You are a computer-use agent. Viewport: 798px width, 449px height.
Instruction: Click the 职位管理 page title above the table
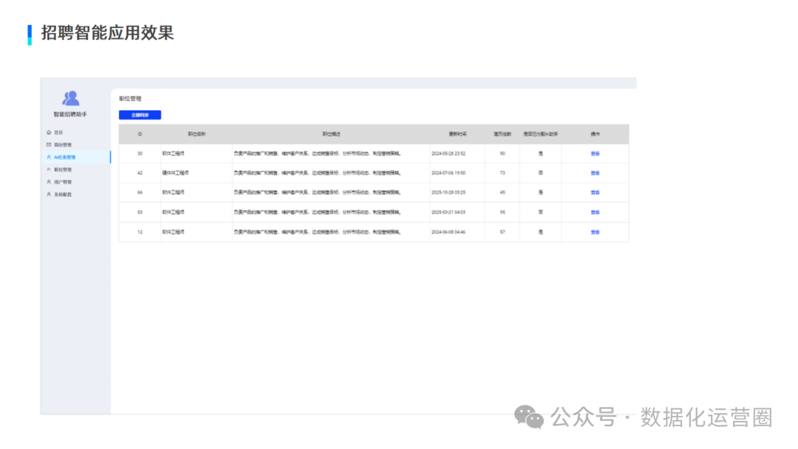130,99
